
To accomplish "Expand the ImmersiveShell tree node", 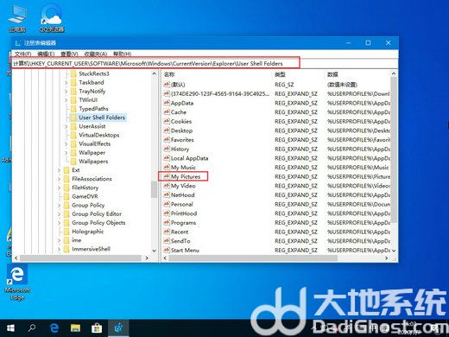I will point(59,249).
